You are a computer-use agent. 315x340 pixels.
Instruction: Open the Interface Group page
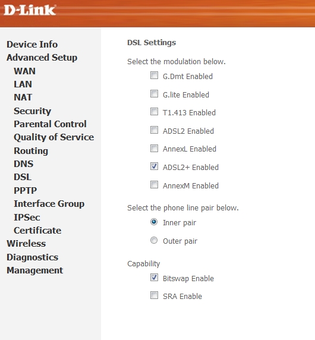49,204
